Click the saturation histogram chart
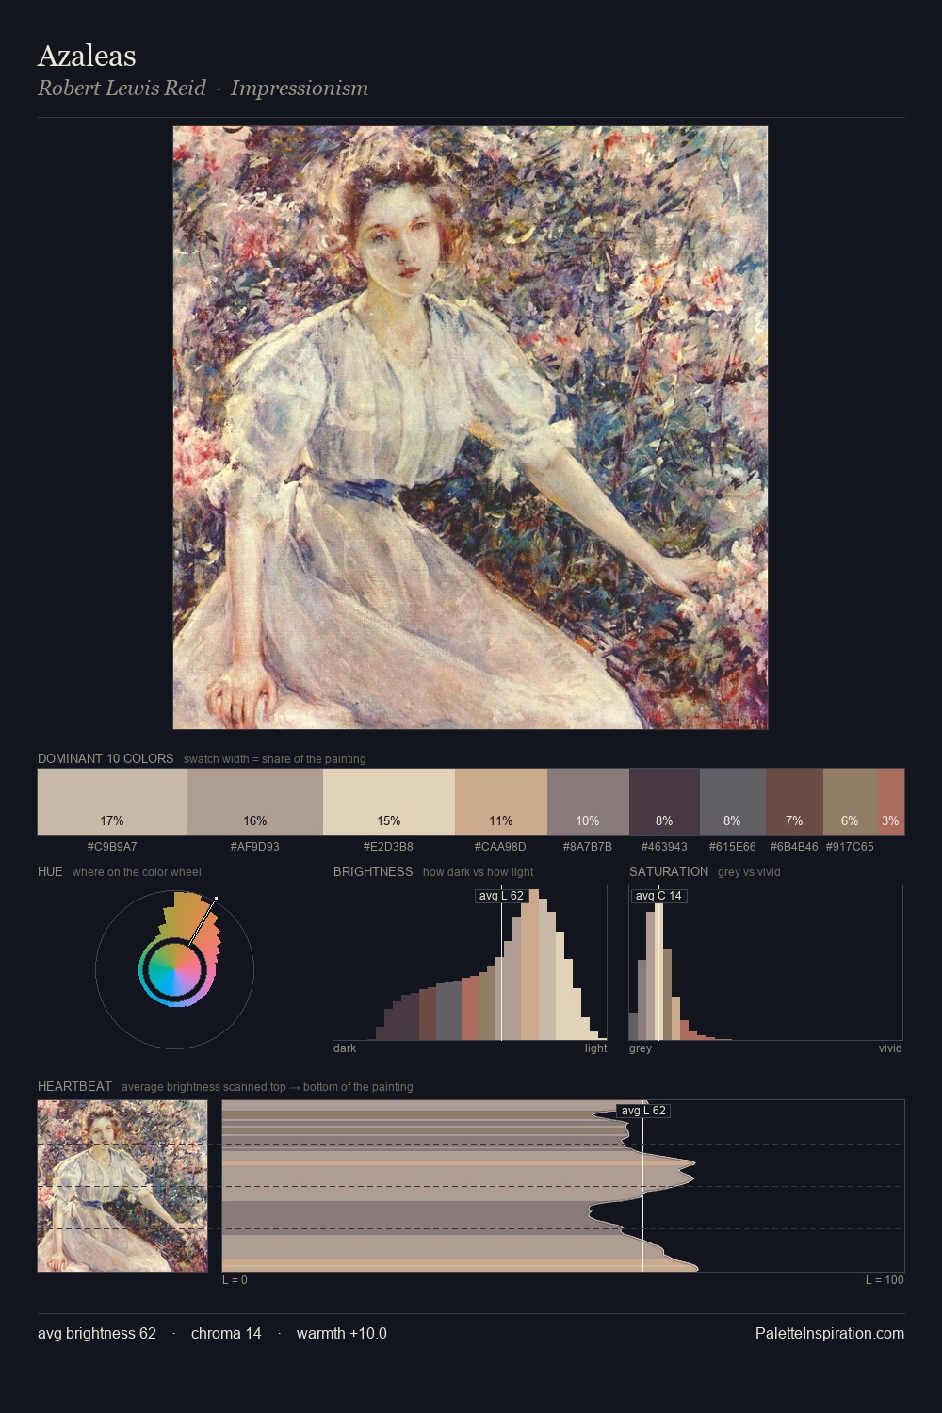This screenshot has width=942, height=1413. point(766,963)
